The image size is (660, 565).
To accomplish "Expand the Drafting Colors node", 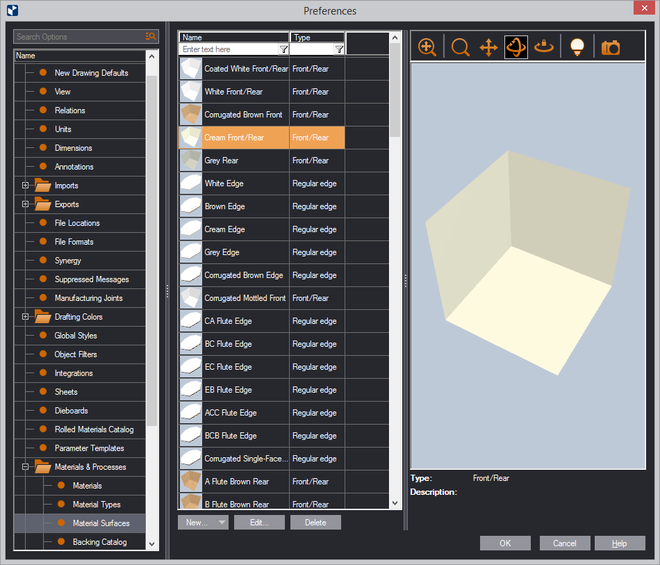I will click(25, 317).
